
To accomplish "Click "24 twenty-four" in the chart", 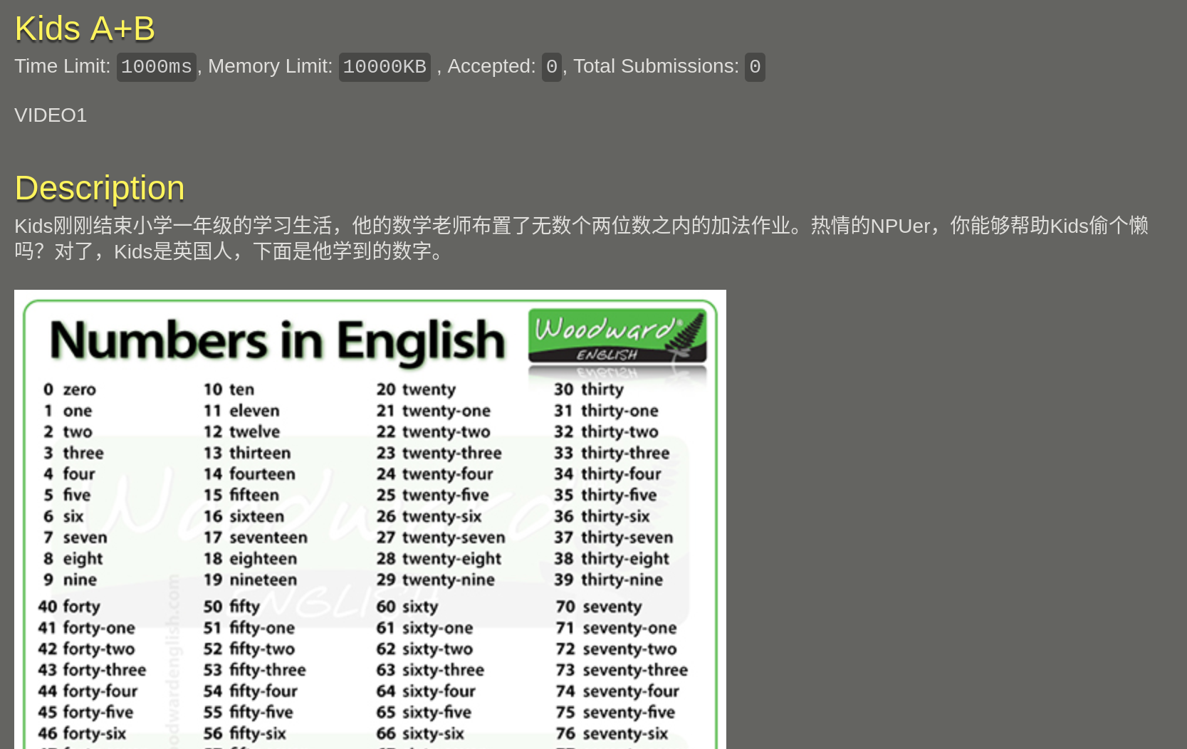I will (x=435, y=474).
